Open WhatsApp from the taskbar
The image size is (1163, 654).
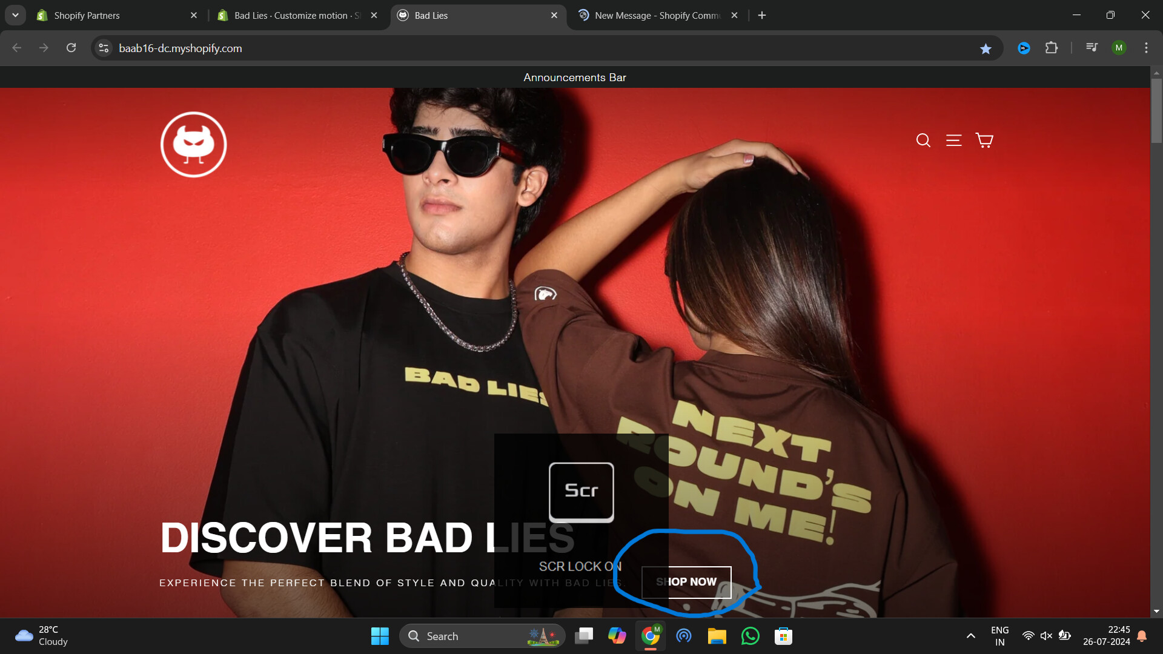(750, 636)
